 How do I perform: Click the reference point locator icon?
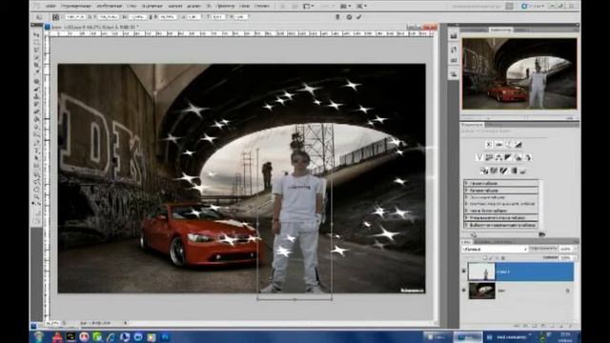coord(55,17)
